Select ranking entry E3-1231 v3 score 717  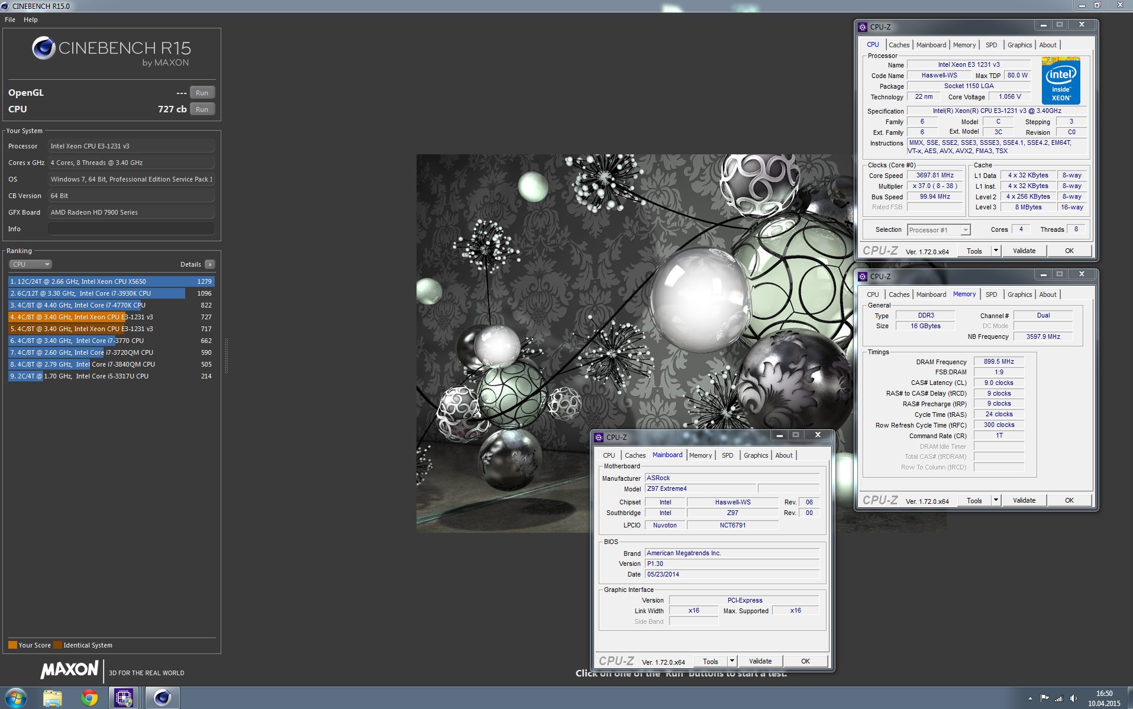pyautogui.click(x=111, y=329)
